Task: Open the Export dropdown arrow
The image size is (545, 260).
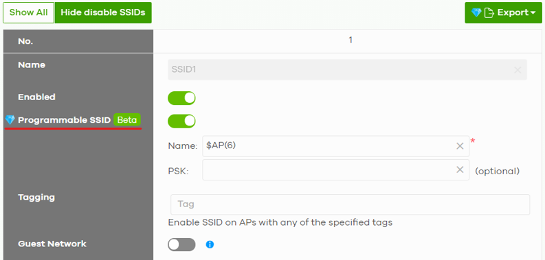Action: point(533,13)
